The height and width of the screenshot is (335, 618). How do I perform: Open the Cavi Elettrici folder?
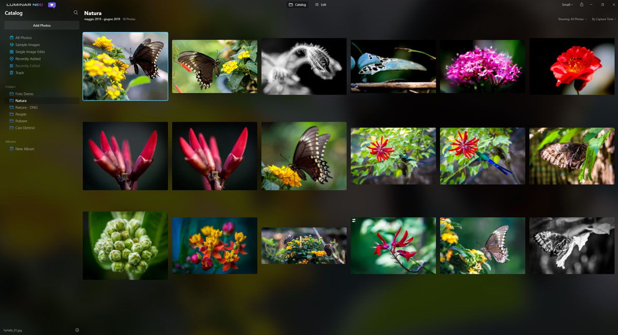(25, 128)
